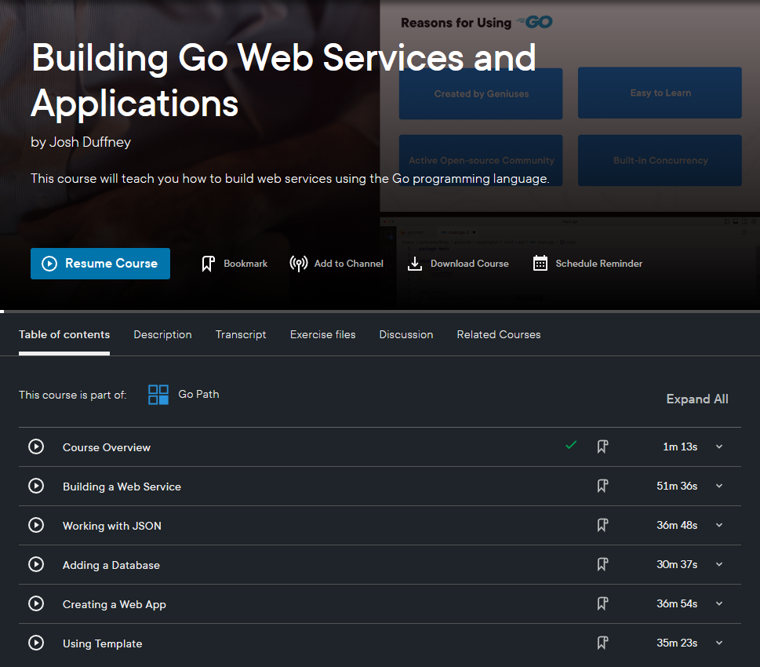Viewport: 760px width, 667px height.
Task: Expand the Using Template section chevron
Action: [719, 643]
